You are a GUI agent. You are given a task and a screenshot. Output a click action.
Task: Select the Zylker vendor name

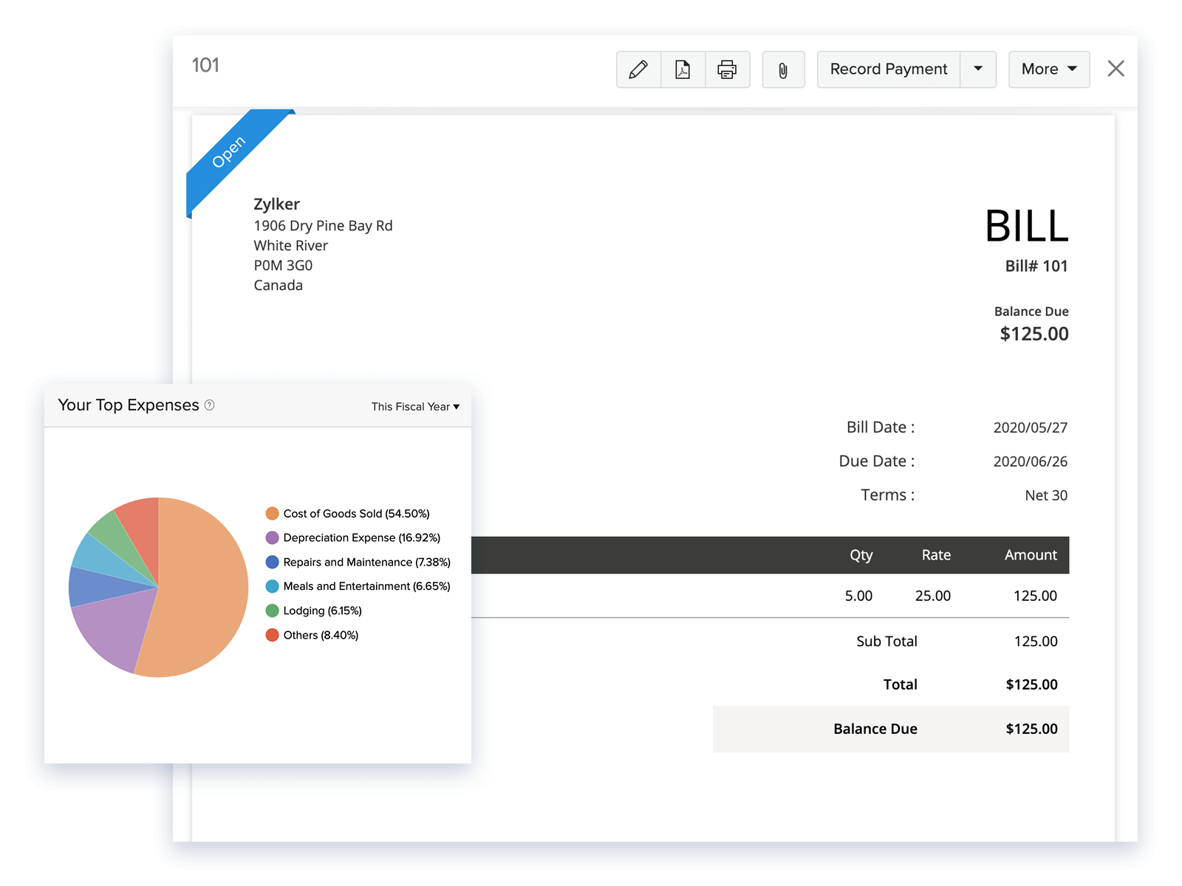point(276,204)
